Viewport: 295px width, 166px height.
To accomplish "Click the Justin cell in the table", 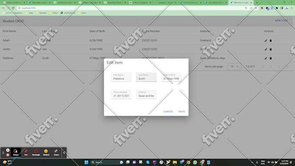I will pos(7,49).
